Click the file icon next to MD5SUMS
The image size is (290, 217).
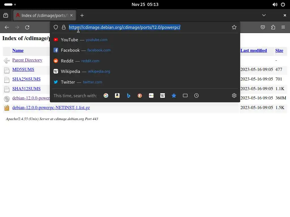pyautogui.click(x=7, y=70)
